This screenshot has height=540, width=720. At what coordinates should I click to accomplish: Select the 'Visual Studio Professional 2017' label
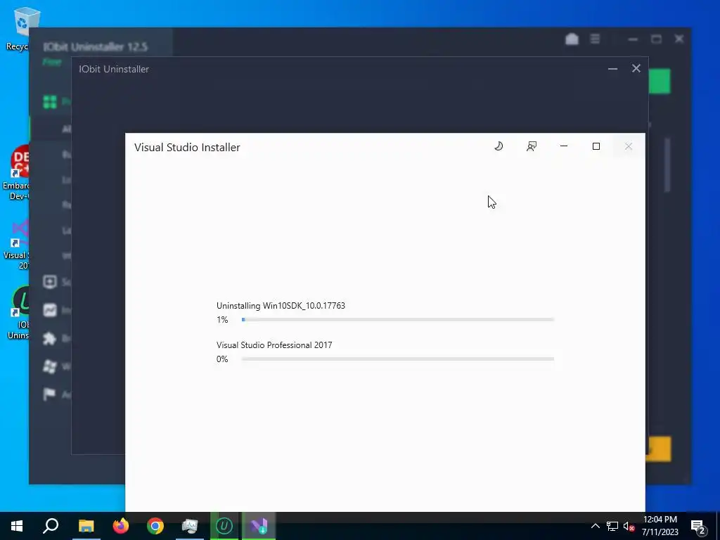coord(274,345)
